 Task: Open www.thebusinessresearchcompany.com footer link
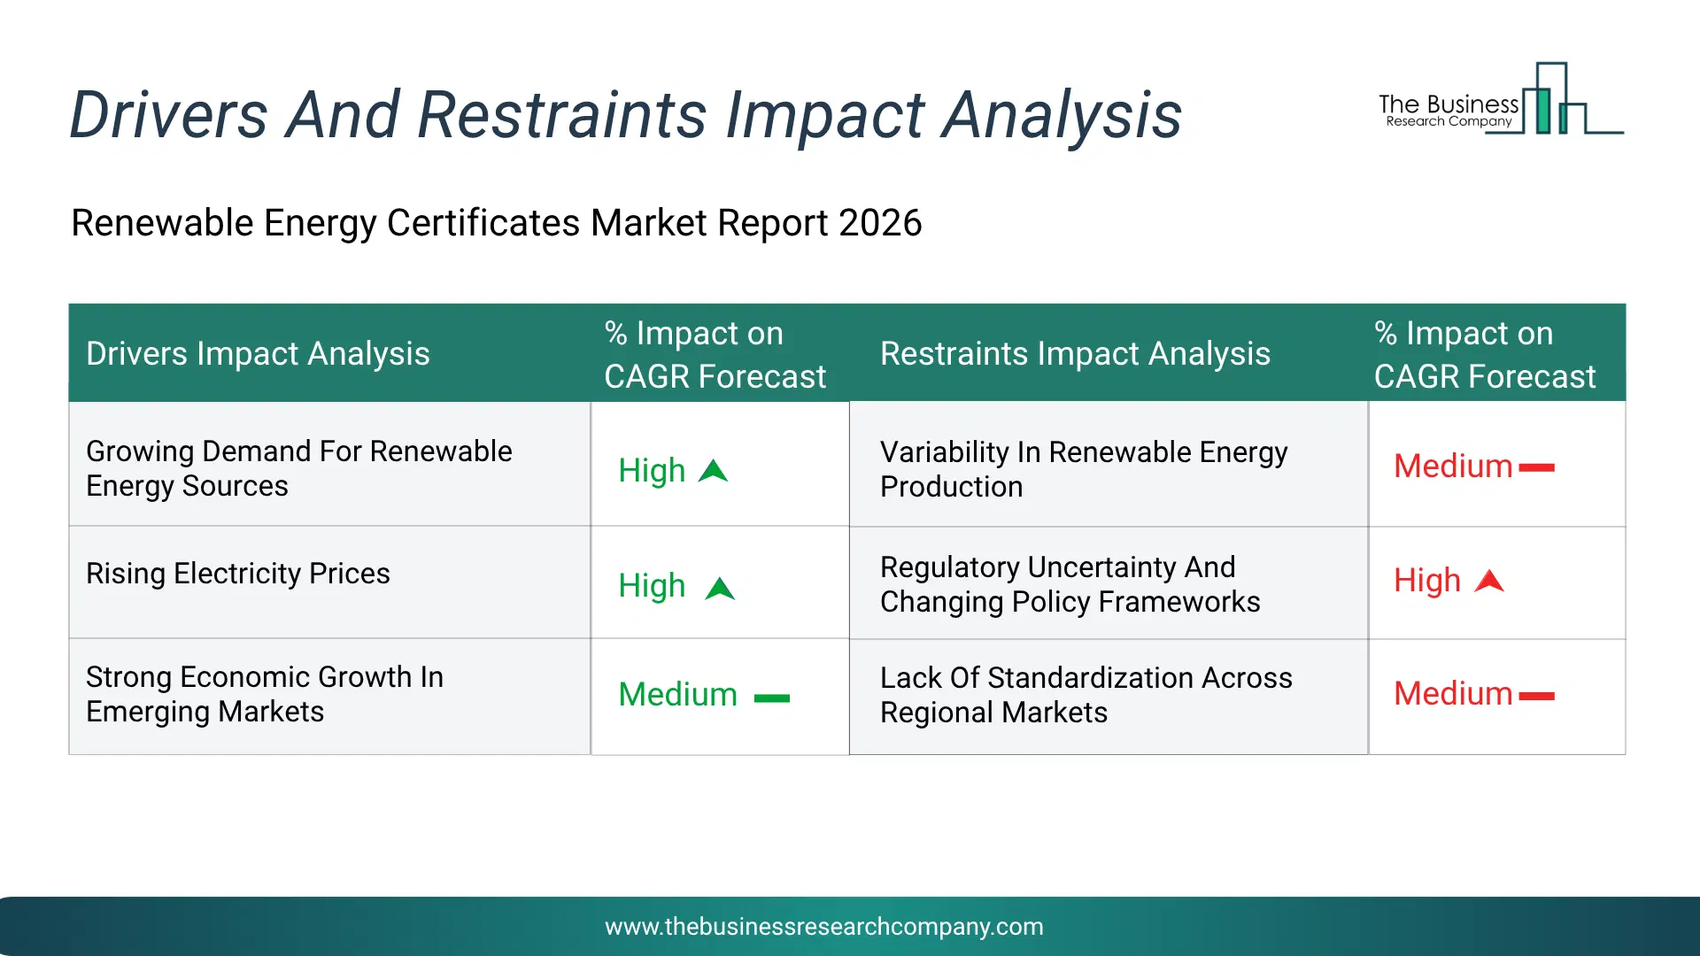click(x=823, y=927)
